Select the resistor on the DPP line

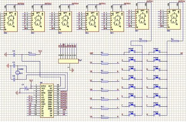coord(105,55)
